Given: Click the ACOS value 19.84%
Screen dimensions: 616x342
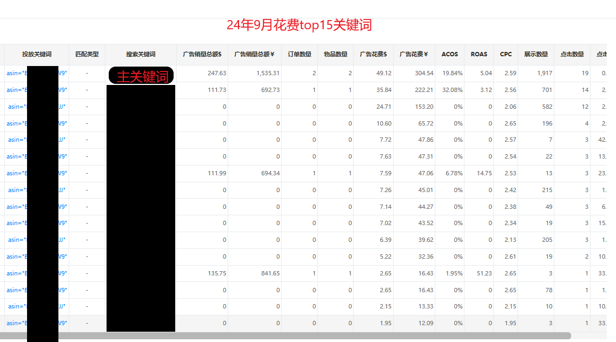Looking at the screenshot, I should [x=453, y=73].
